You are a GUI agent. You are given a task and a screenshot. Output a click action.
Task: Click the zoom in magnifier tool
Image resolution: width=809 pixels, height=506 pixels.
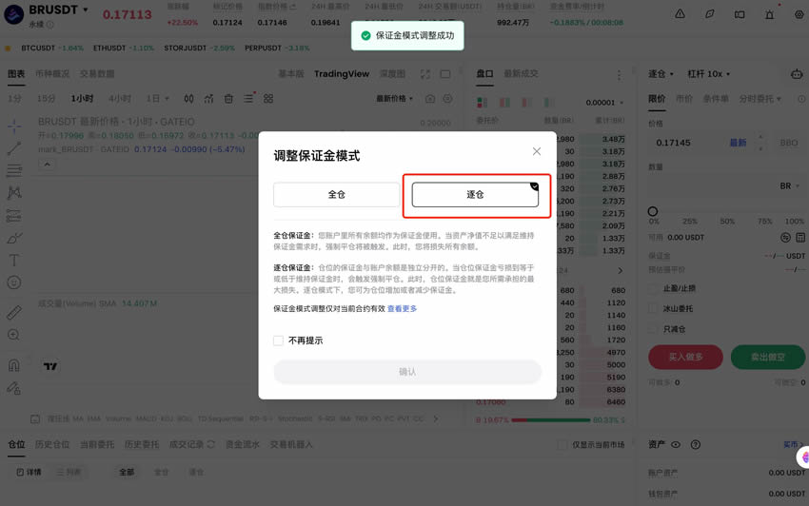(x=14, y=335)
